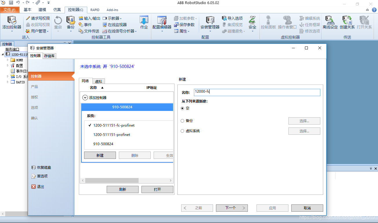Click the horizontal scrollbar in controller list
This screenshot has height=223, width=378.
tap(112, 180)
